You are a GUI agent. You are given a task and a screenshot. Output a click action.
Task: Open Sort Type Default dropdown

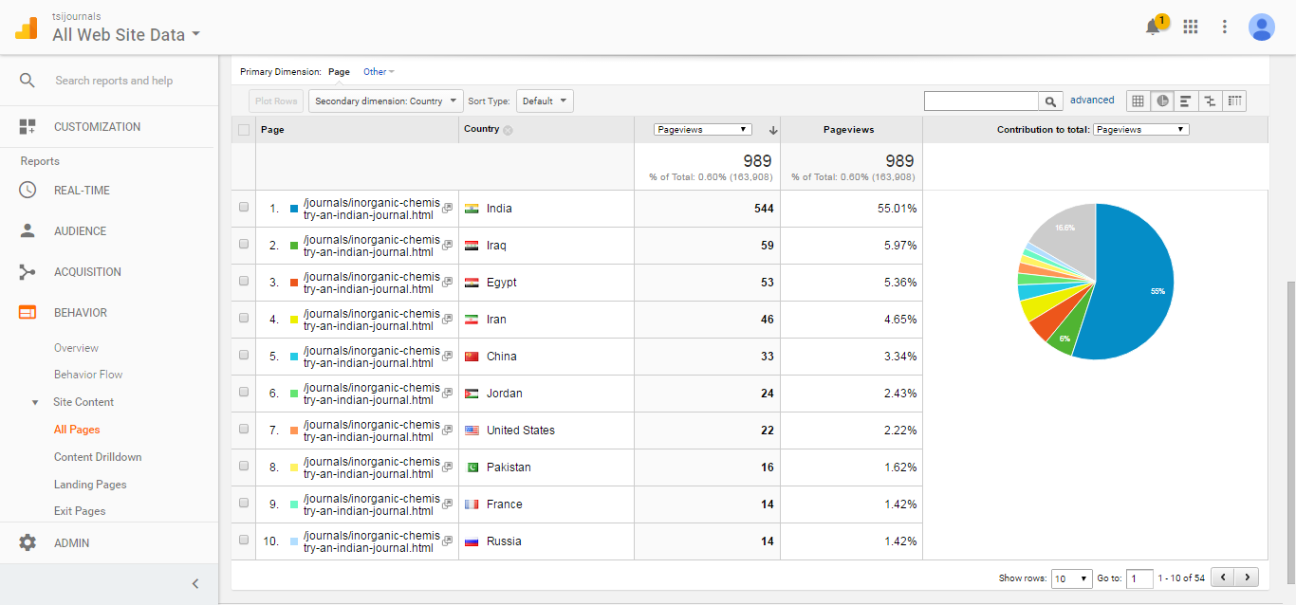[x=545, y=101]
